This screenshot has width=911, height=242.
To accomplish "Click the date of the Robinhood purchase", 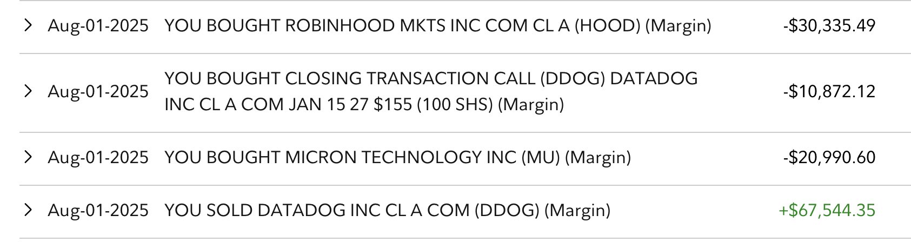I will click(98, 25).
